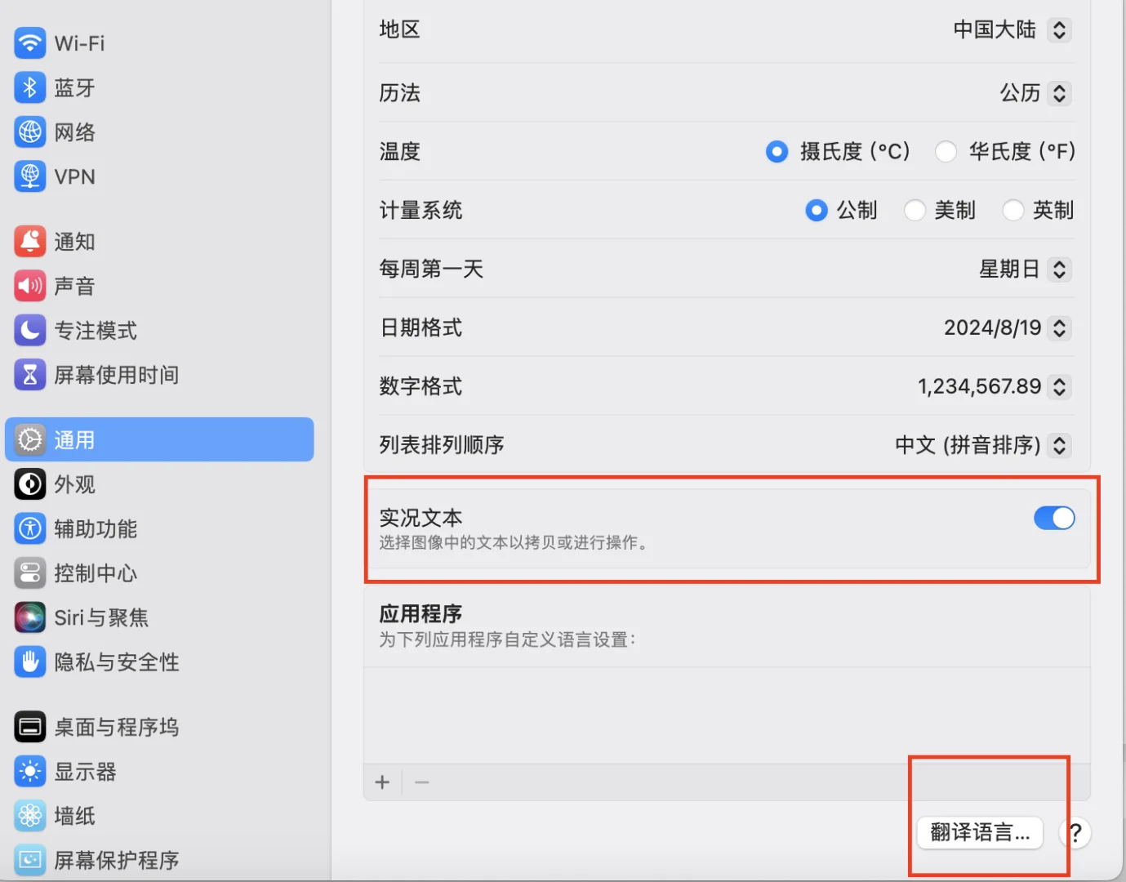Open 显示器 settings from sidebar
The height and width of the screenshot is (882, 1126).
click(83, 771)
